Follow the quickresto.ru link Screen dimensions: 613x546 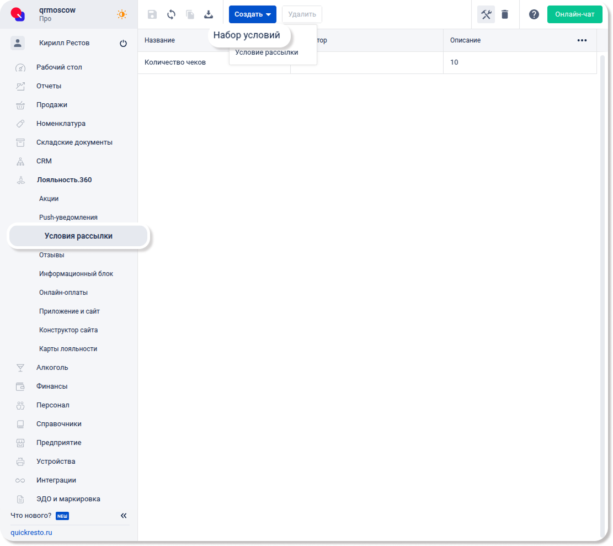coord(31,533)
